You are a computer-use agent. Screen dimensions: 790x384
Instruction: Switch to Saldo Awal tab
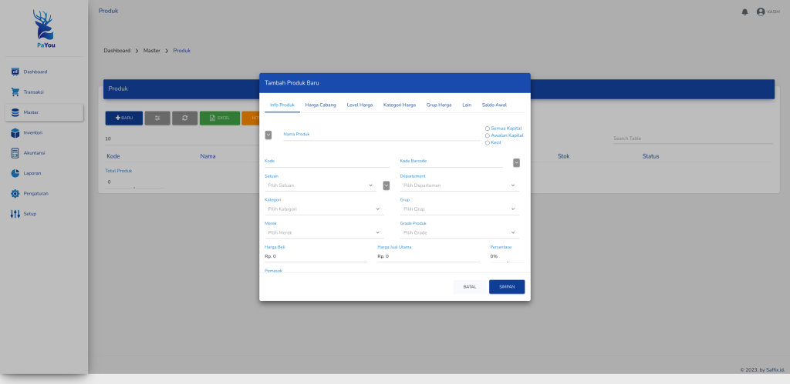pyautogui.click(x=495, y=105)
